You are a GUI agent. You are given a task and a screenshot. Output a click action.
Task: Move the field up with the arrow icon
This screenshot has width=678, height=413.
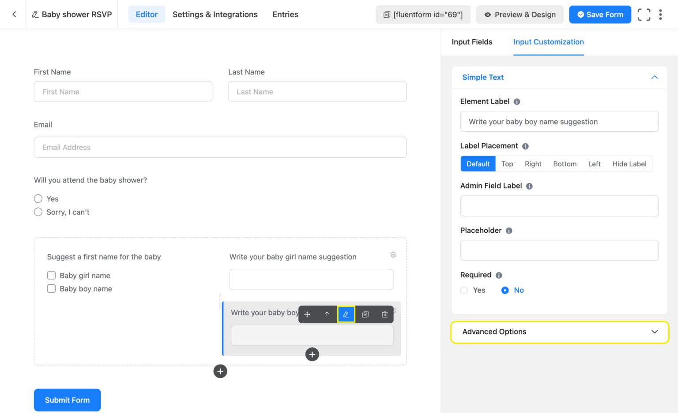pyautogui.click(x=326, y=314)
